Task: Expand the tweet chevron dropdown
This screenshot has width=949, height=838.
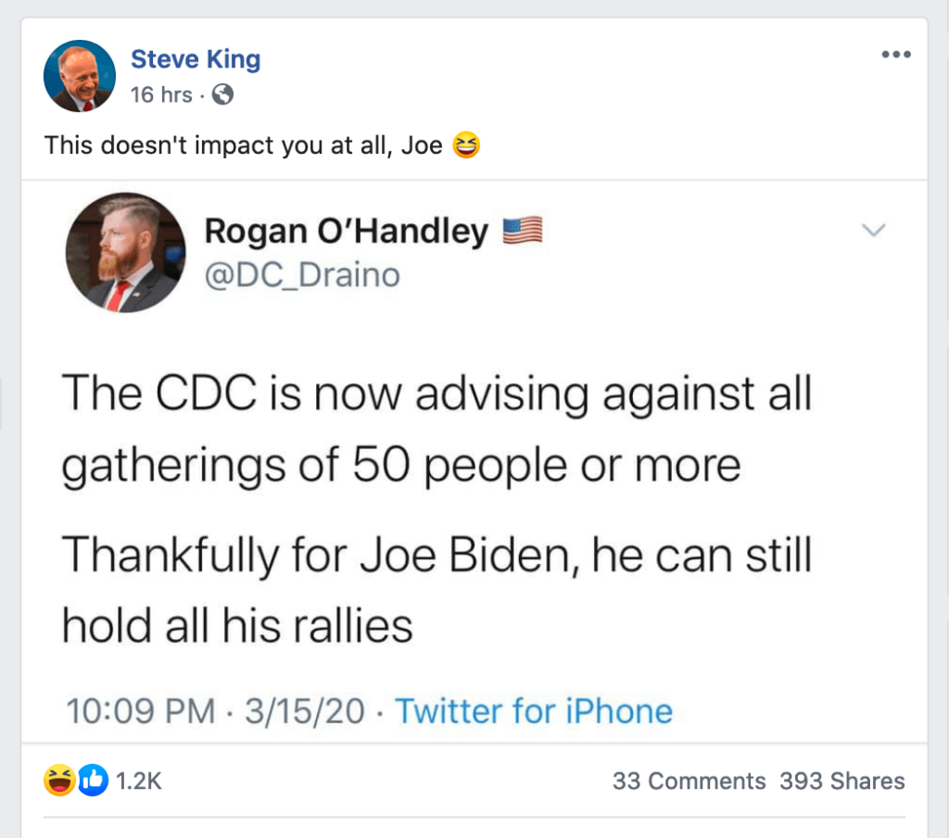Action: pyautogui.click(x=874, y=231)
